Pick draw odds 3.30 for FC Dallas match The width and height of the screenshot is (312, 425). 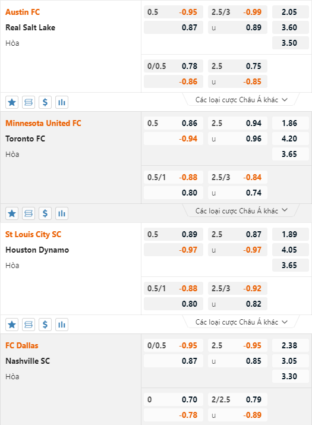click(291, 376)
